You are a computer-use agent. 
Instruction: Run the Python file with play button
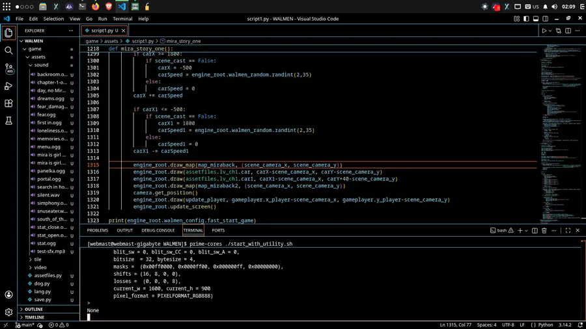click(x=544, y=31)
